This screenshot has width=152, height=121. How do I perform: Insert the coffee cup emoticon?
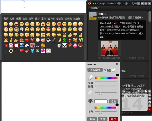pos(48,40)
